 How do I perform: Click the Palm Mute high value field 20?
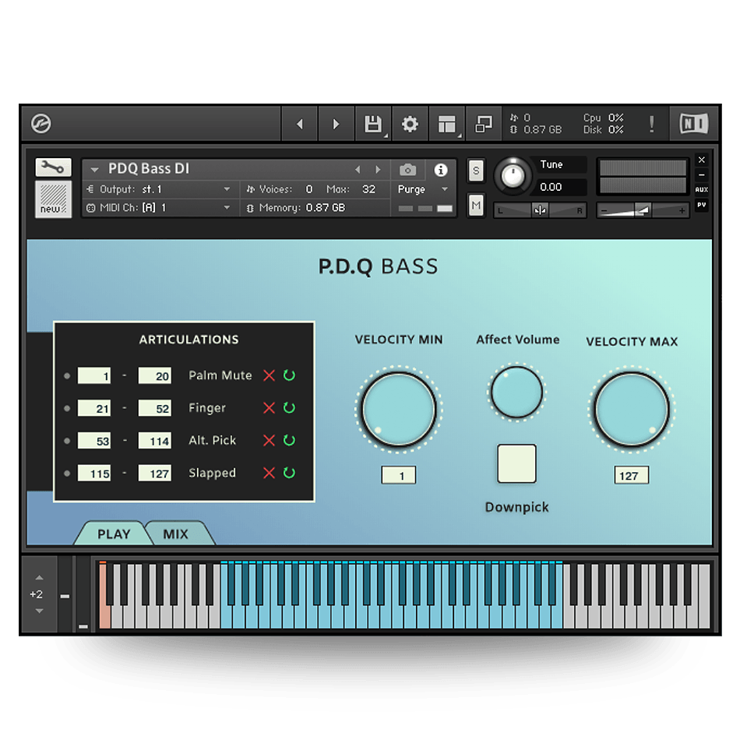[x=155, y=375]
